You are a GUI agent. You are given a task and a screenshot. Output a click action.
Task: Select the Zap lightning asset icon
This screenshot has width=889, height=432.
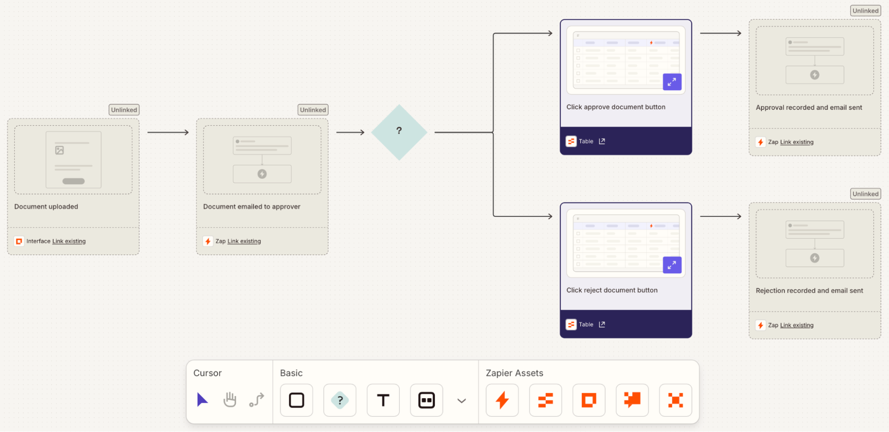(501, 400)
